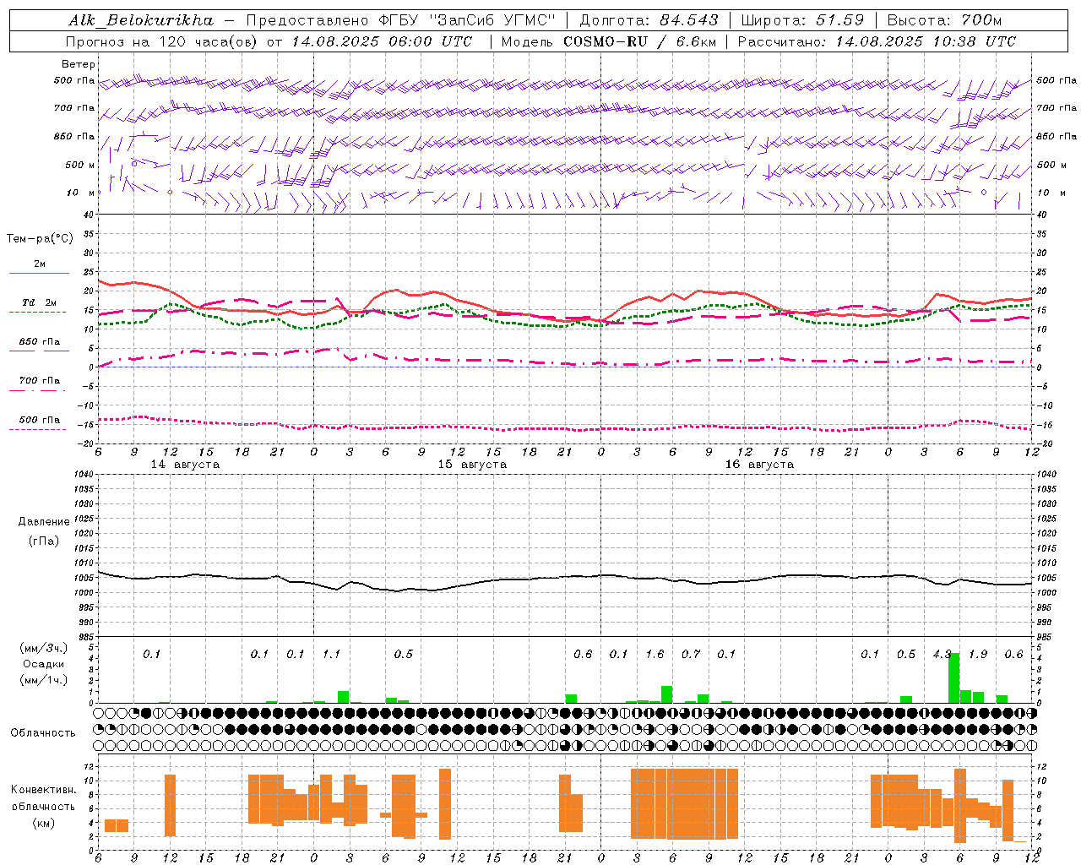Click the "(мм/3ч.)" precipitation unit label
This screenshot has width=1081, height=865.
click(x=44, y=649)
